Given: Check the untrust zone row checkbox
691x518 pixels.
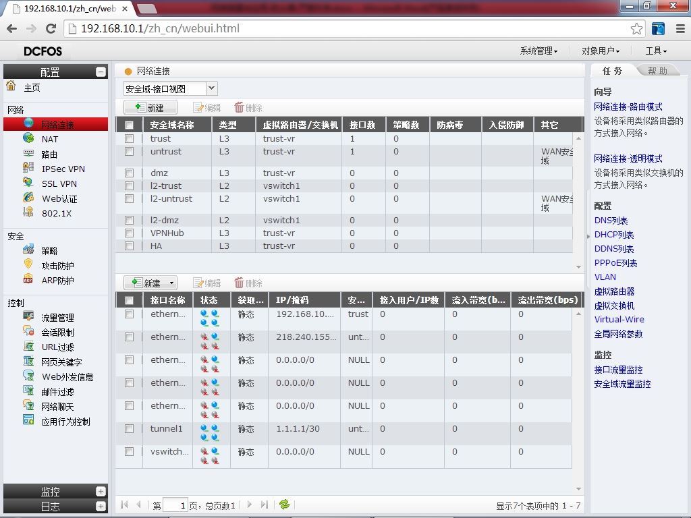Looking at the screenshot, I should [x=129, y=152].
